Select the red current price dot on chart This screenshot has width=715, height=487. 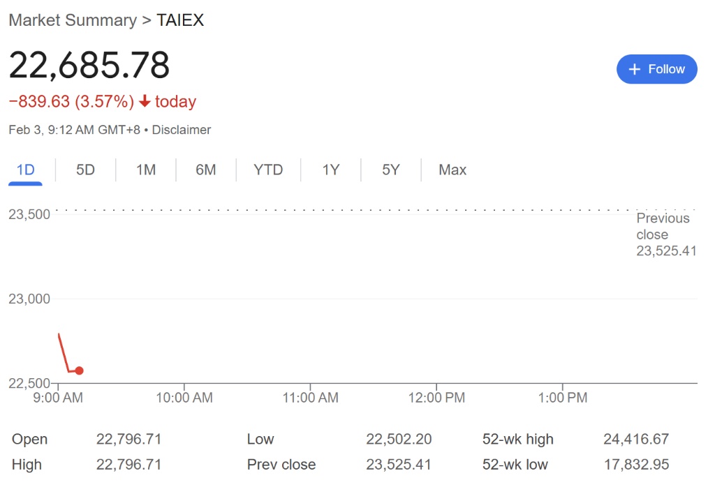[80, 370]
